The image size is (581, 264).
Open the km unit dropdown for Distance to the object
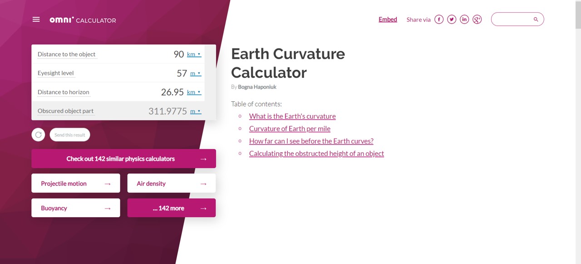[x=194, y=54]
